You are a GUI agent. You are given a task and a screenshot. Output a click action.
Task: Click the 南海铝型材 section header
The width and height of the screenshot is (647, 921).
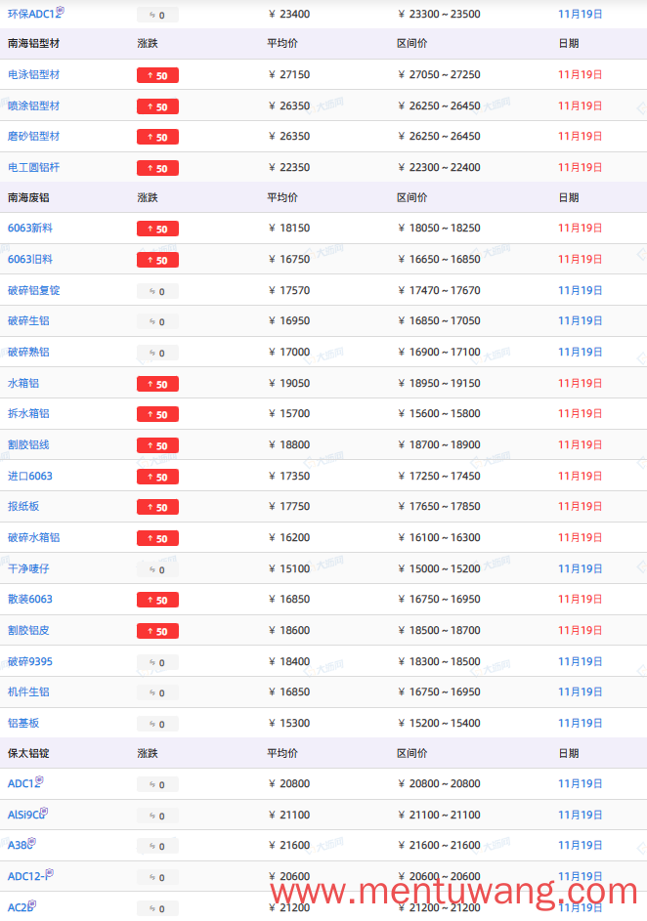click(x=33, y=44)
